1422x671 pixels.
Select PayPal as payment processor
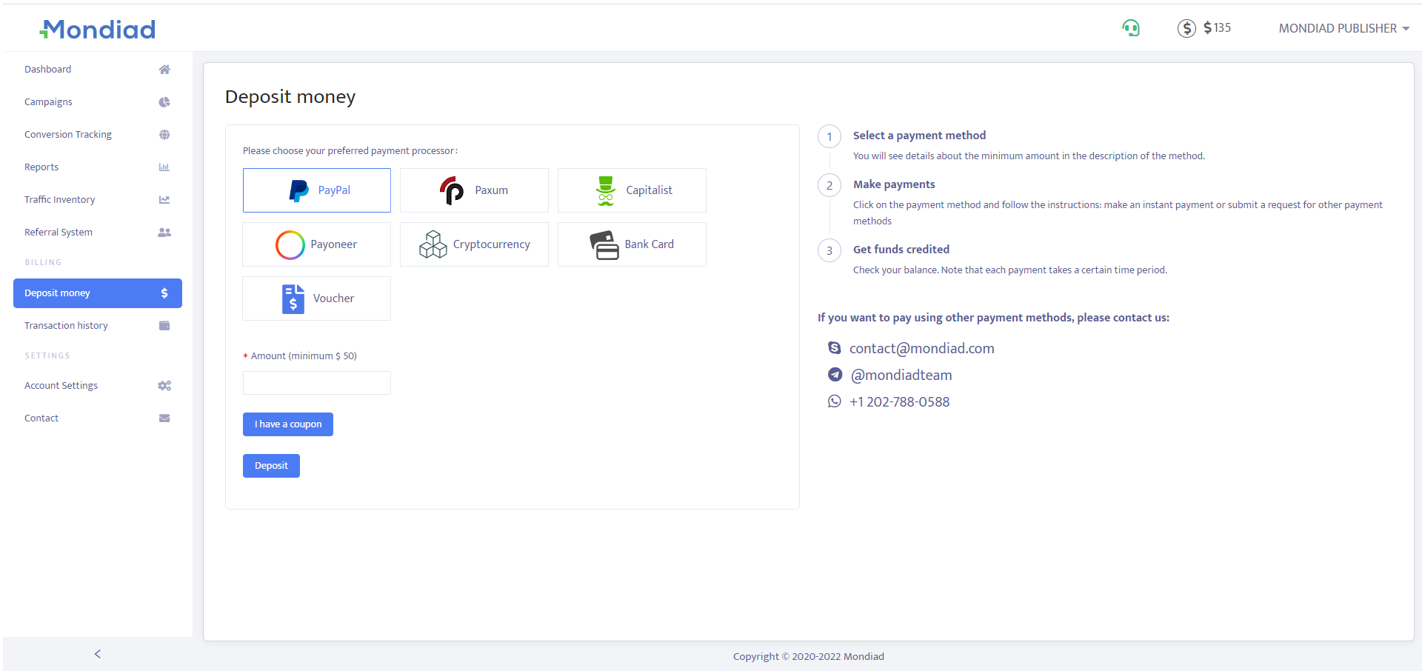317,190
